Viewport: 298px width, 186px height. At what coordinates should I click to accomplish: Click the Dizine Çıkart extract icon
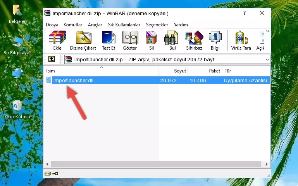pos(83,38)
